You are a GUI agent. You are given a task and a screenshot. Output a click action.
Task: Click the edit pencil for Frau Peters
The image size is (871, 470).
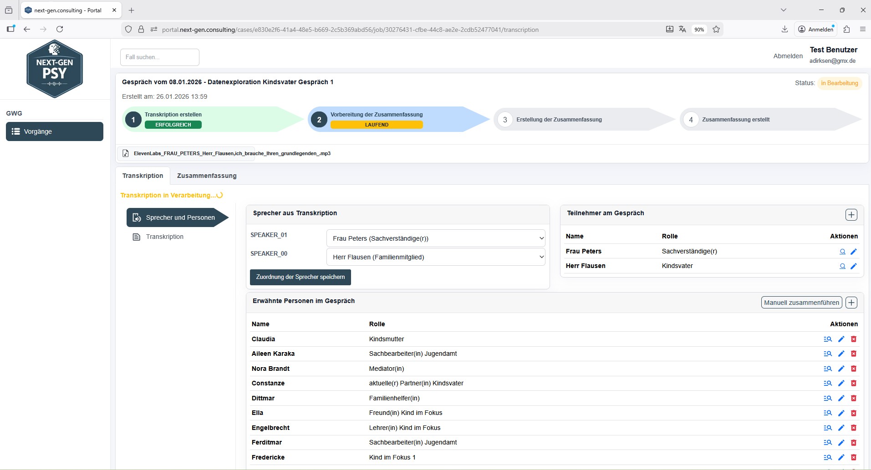click(x=854, y=252)
